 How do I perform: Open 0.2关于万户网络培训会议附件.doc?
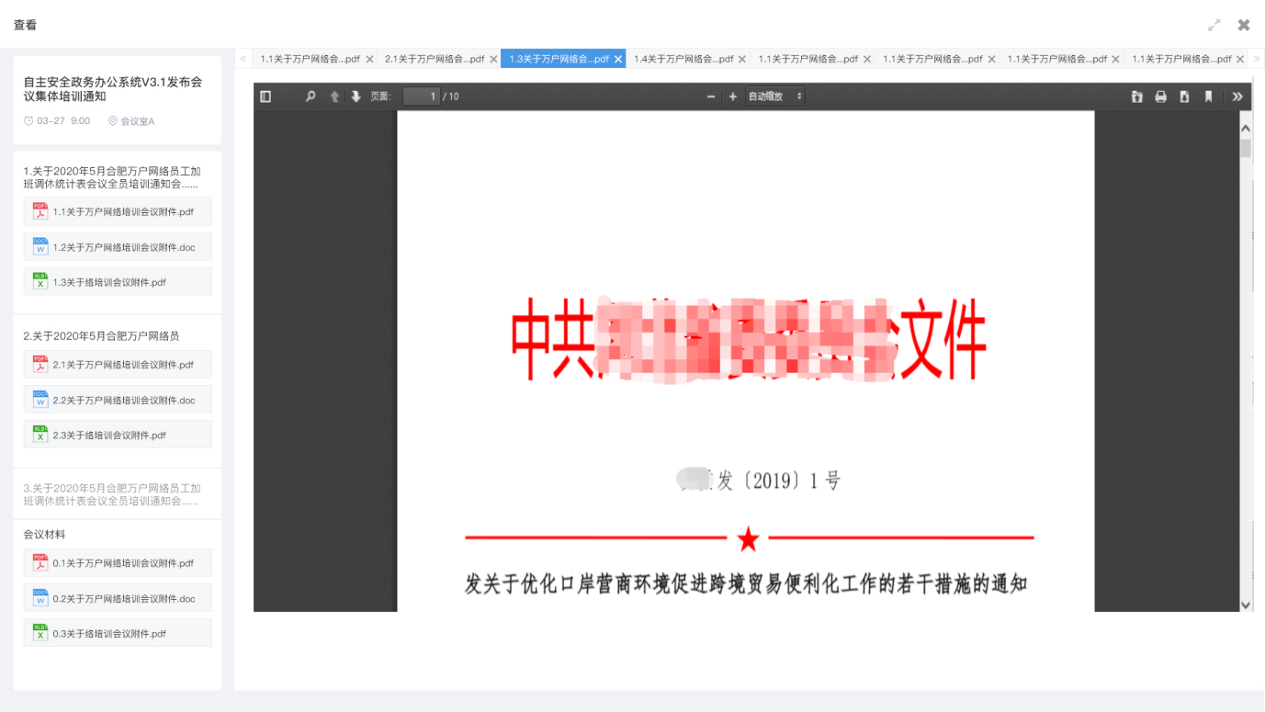[118, 598]
